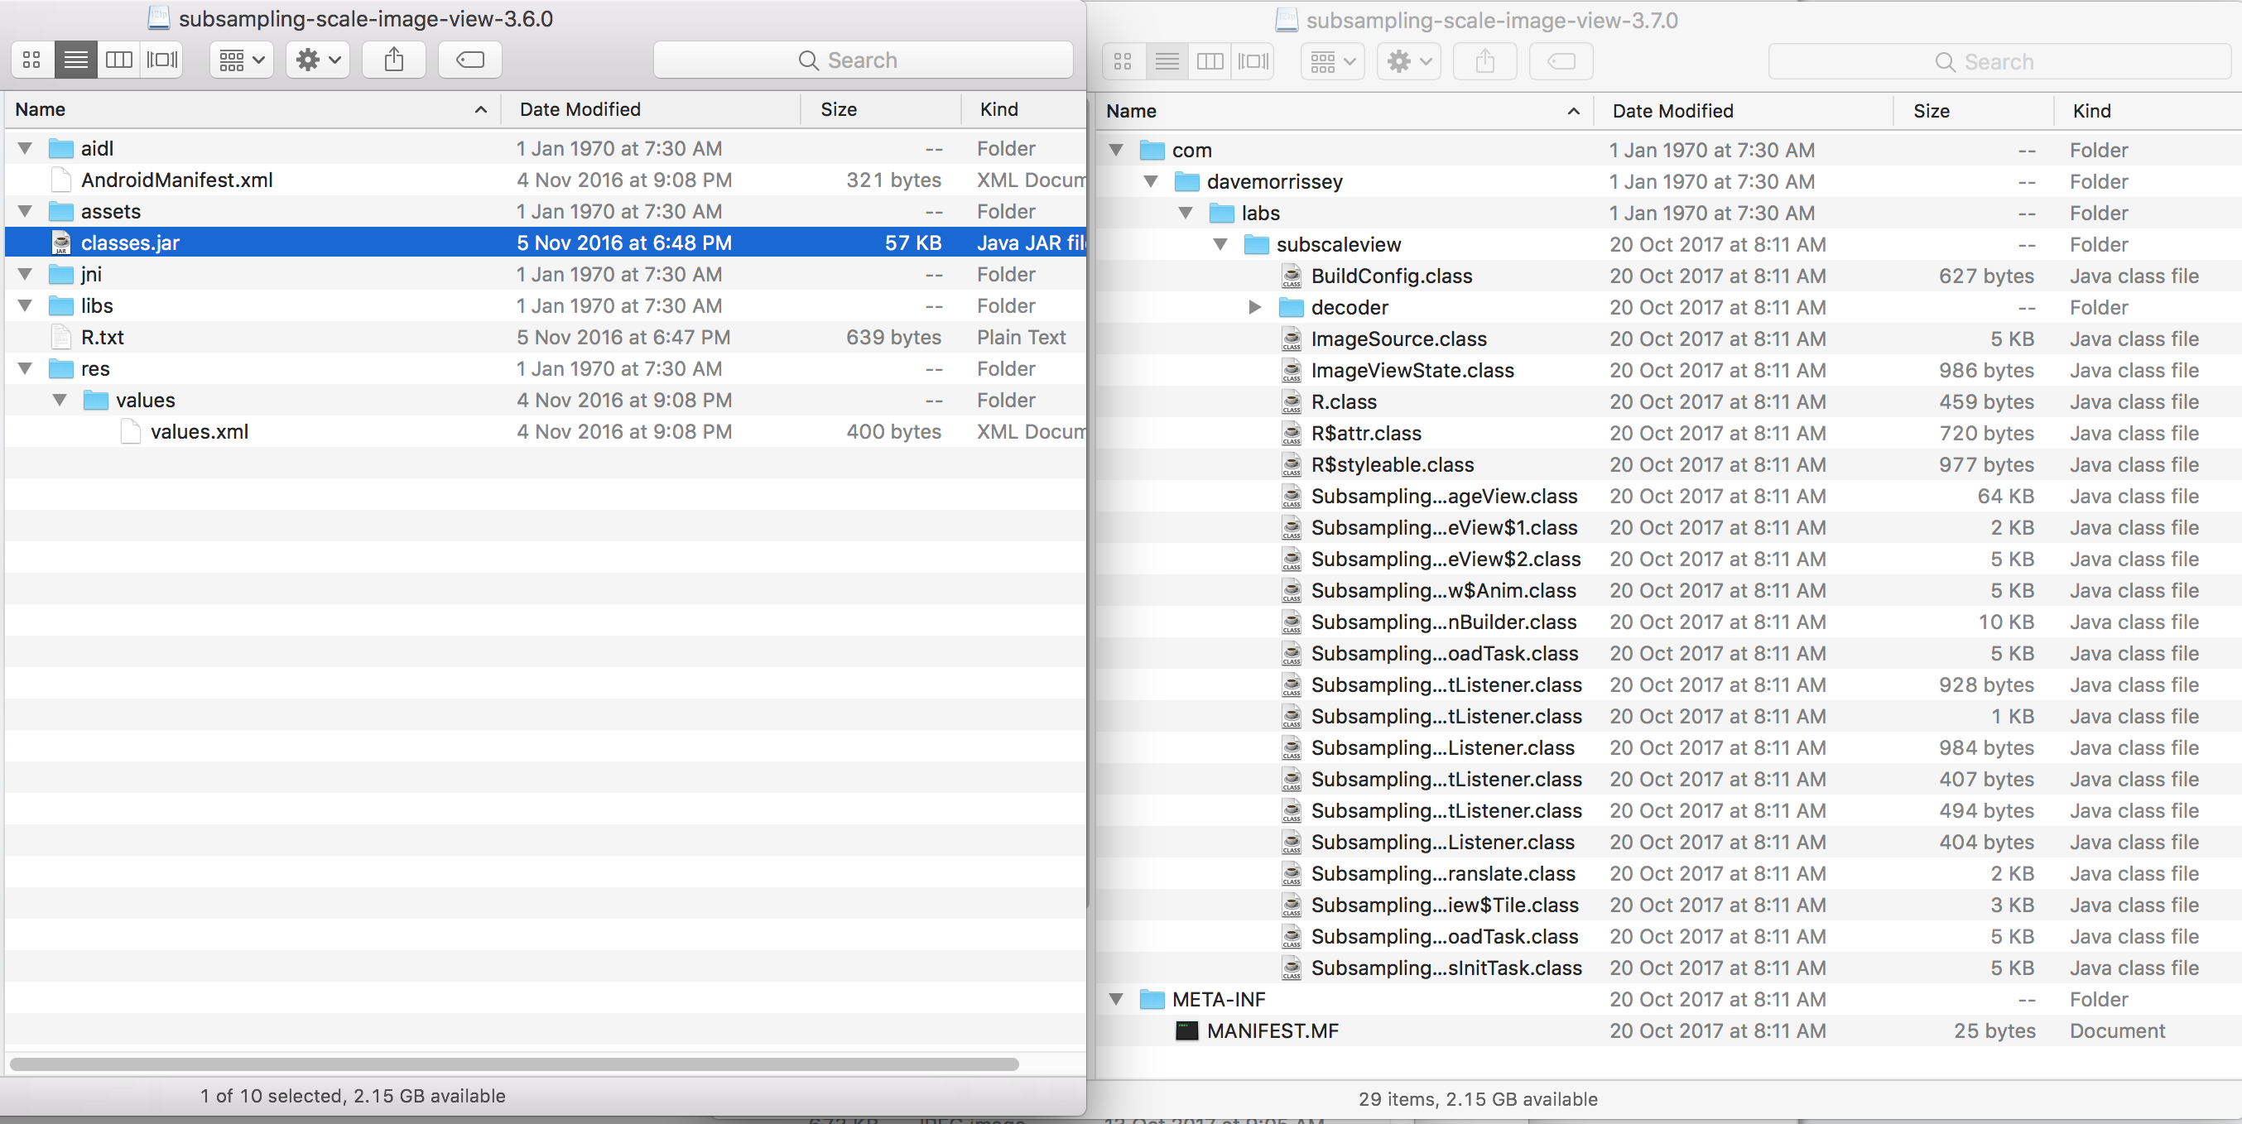
Task: Click the Share button in the left toolbar
Action: coord(393,59)
